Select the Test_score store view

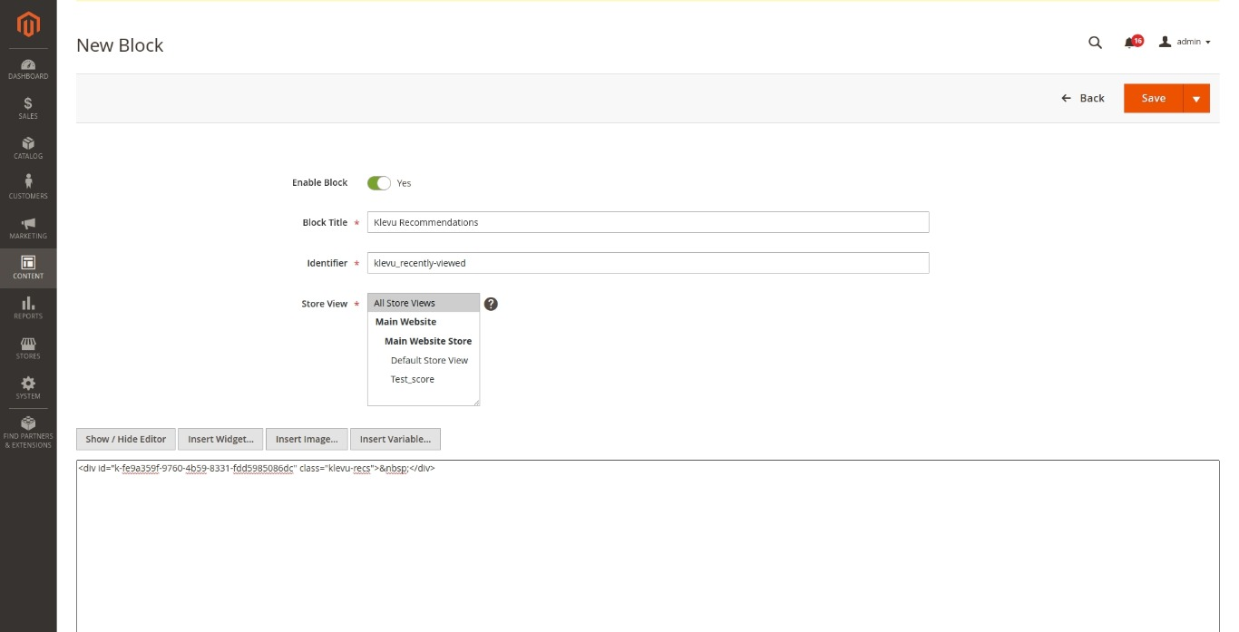(413, 379)
